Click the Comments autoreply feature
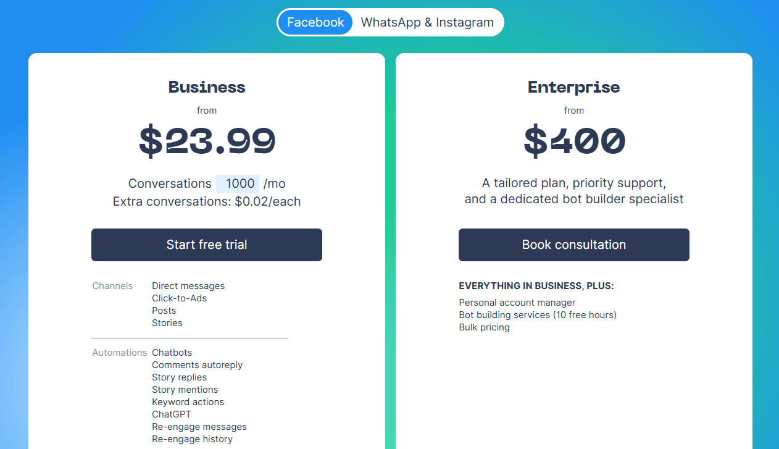This screenshot has height=449, width=779. [197, 364]
